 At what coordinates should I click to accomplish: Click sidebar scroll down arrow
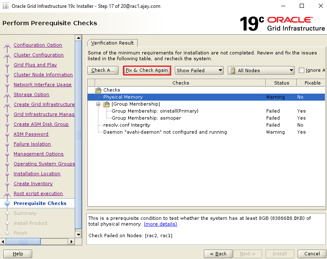[79, 235]
